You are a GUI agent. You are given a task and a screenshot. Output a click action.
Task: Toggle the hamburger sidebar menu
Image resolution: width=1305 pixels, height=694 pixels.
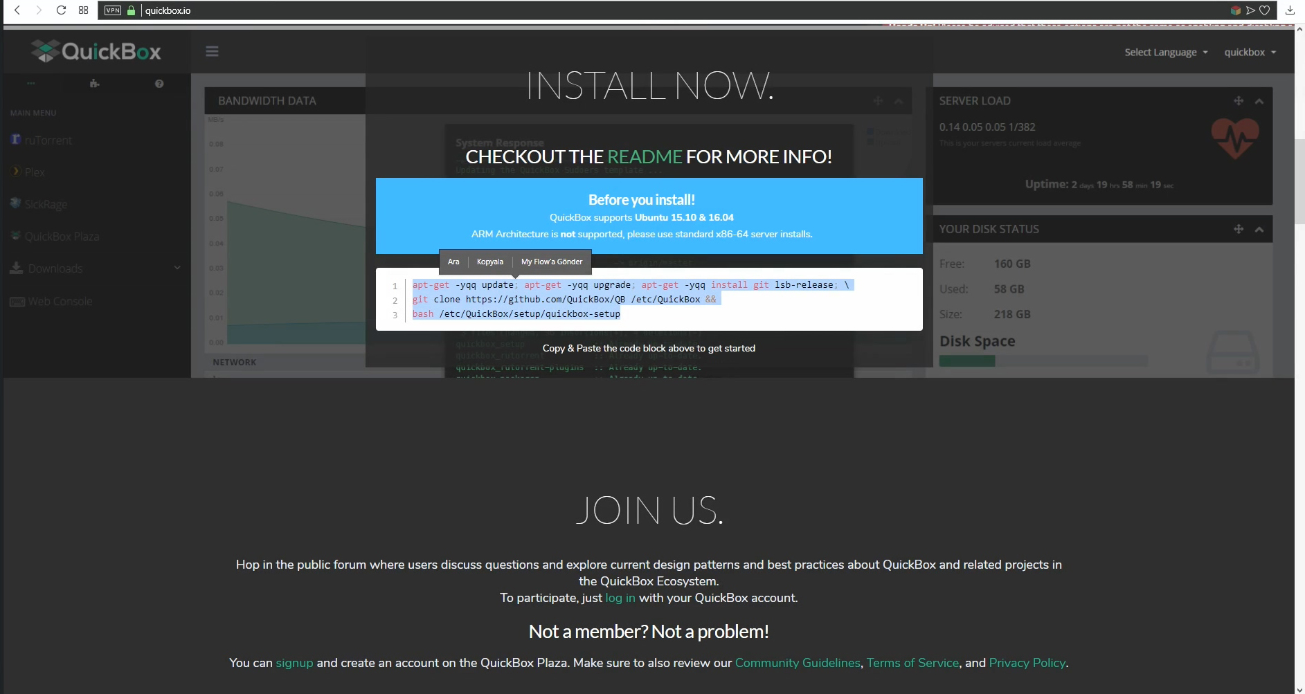212,51
